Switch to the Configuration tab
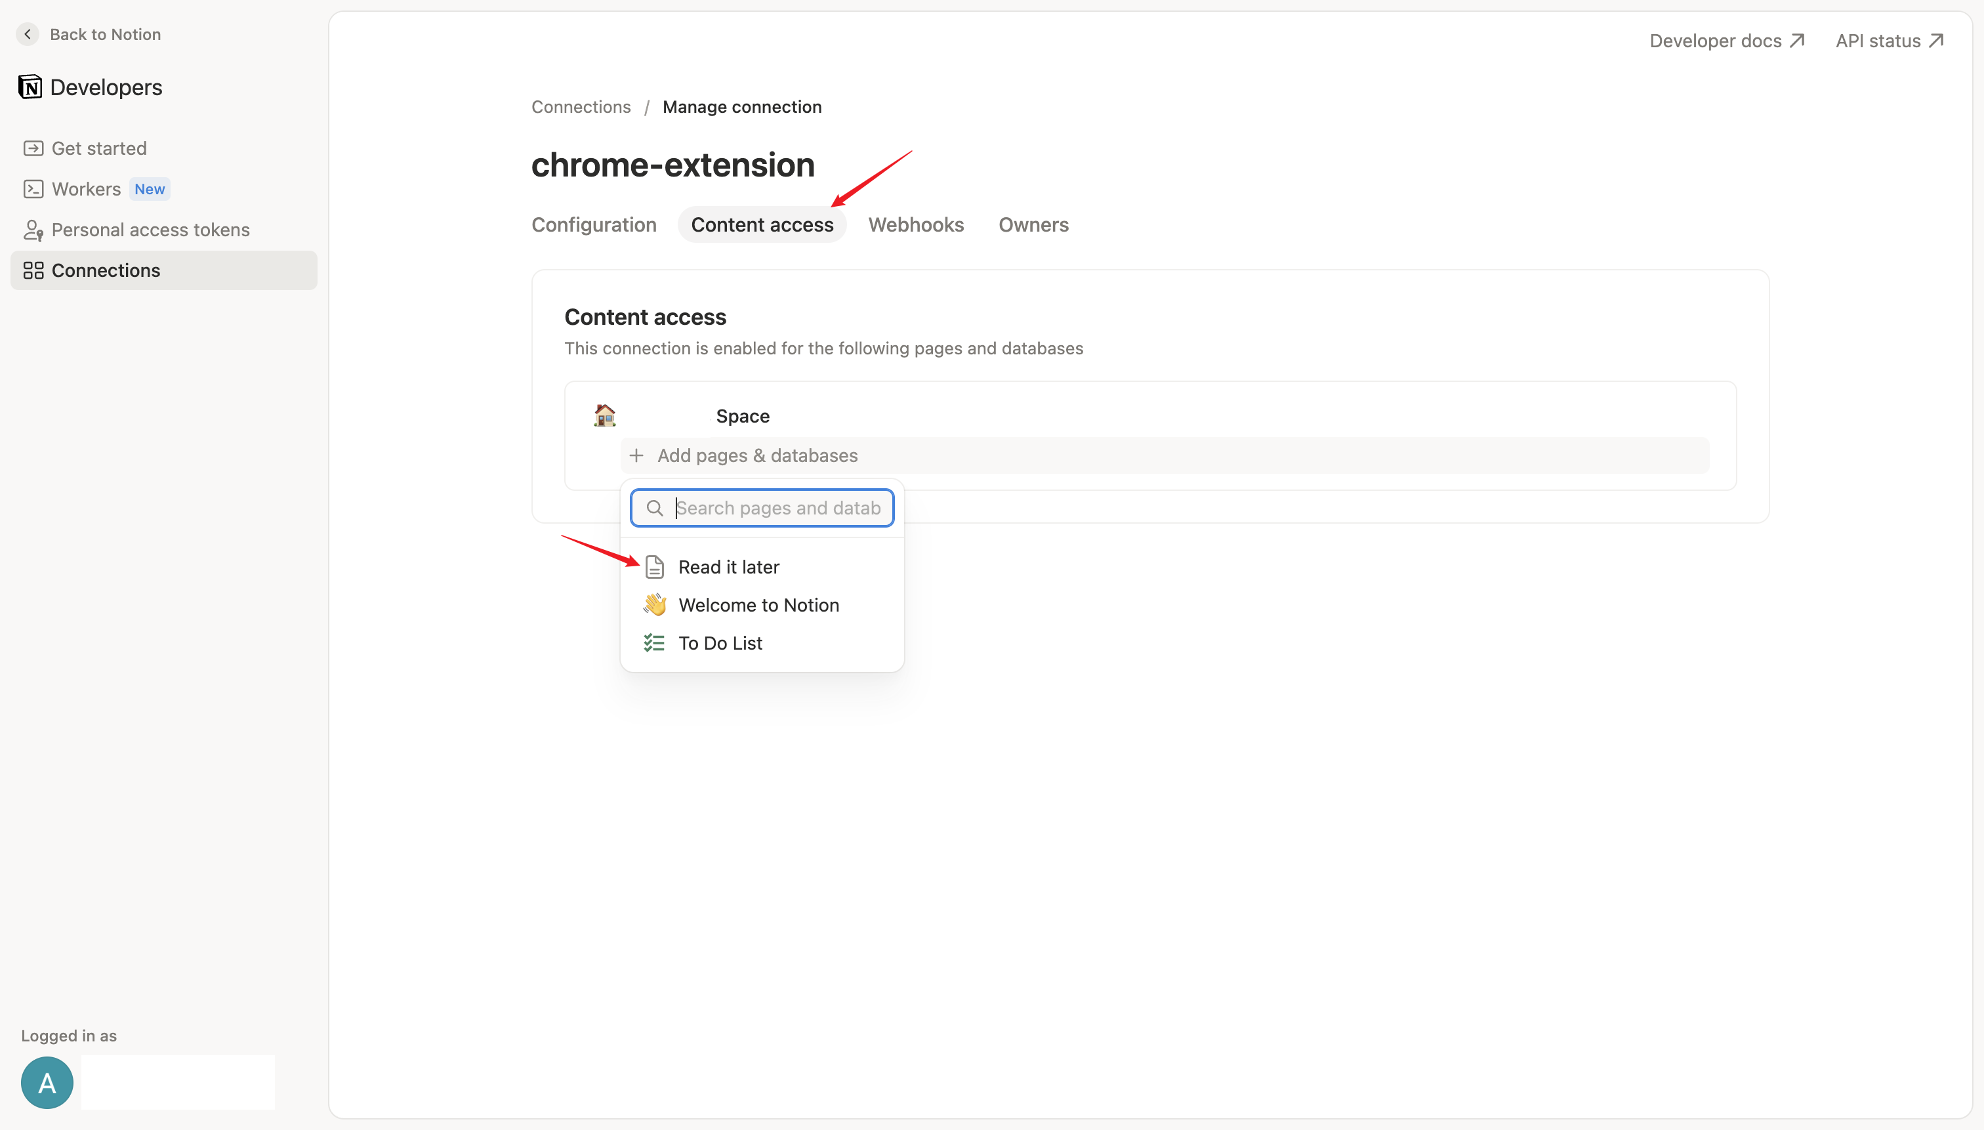1984x1130 pixels. (594, 224)
